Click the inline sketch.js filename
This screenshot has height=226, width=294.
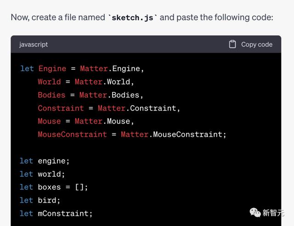pyautogui.click(x=133, y=17)
